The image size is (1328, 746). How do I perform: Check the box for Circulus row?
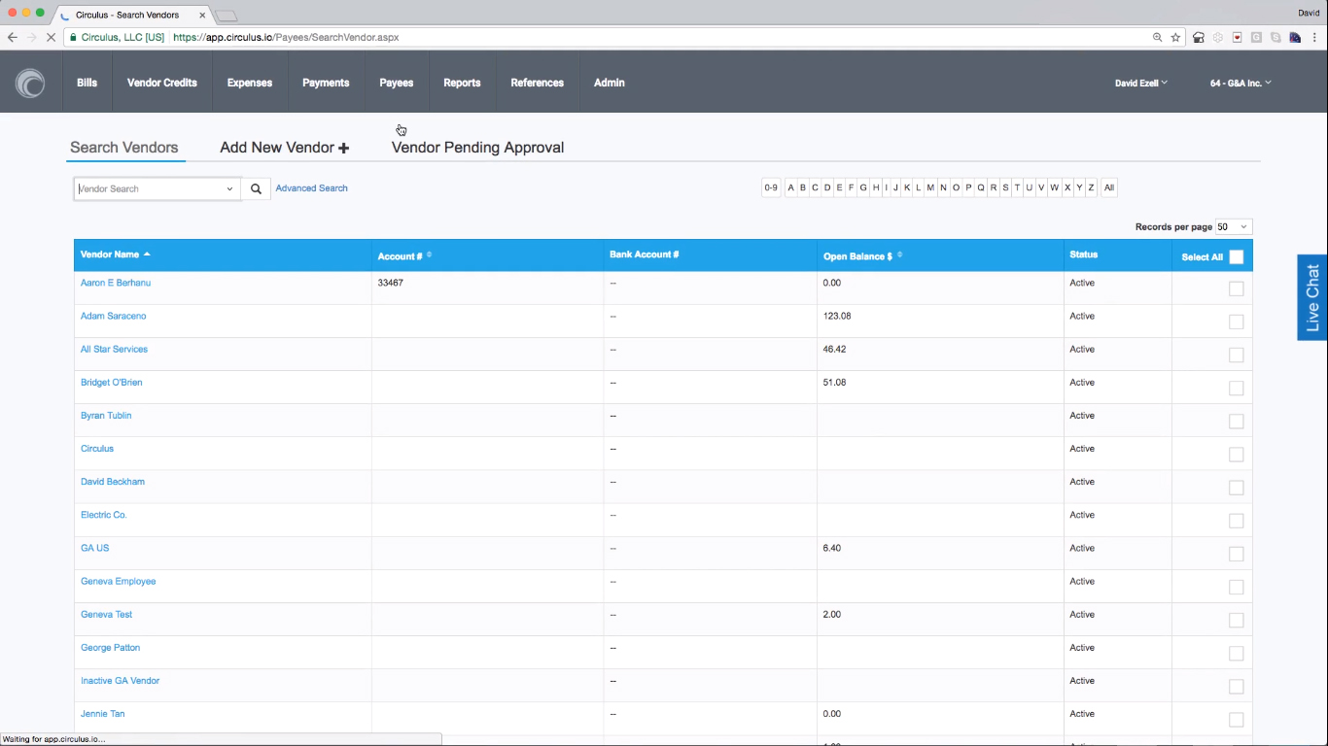point(1237,454)
